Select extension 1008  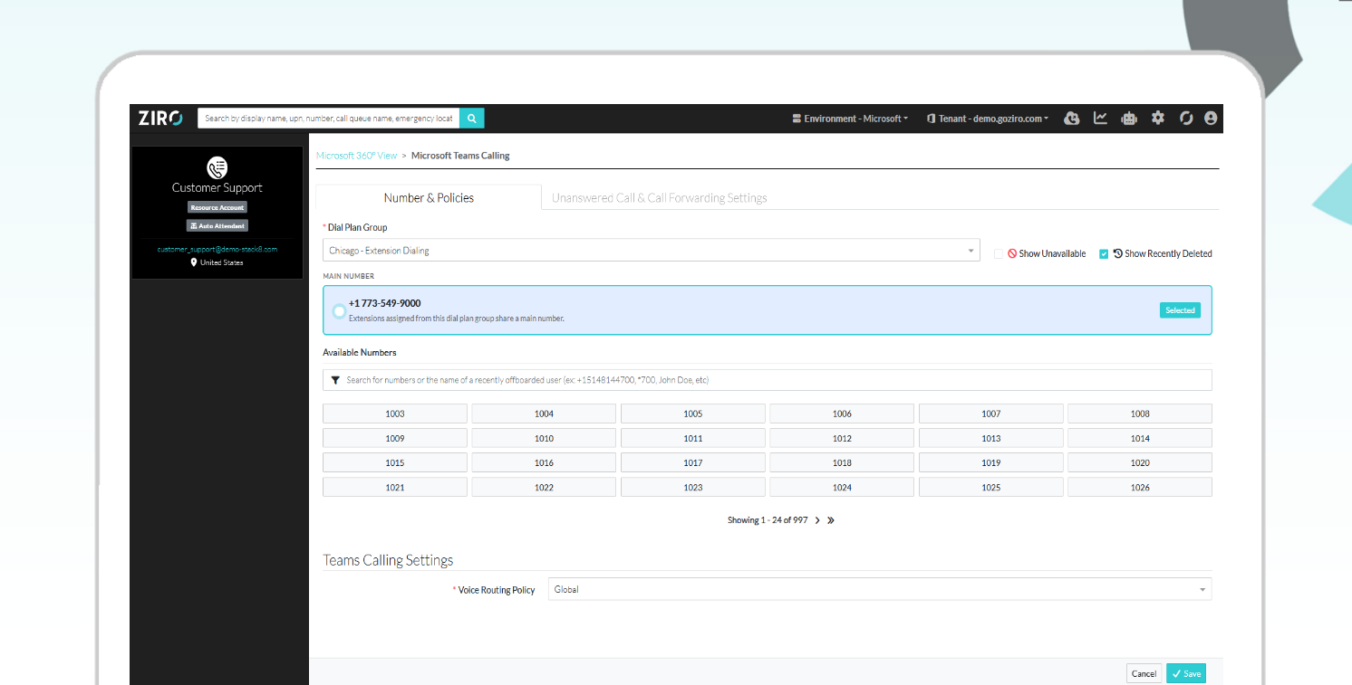click(x=1140, y=414)
